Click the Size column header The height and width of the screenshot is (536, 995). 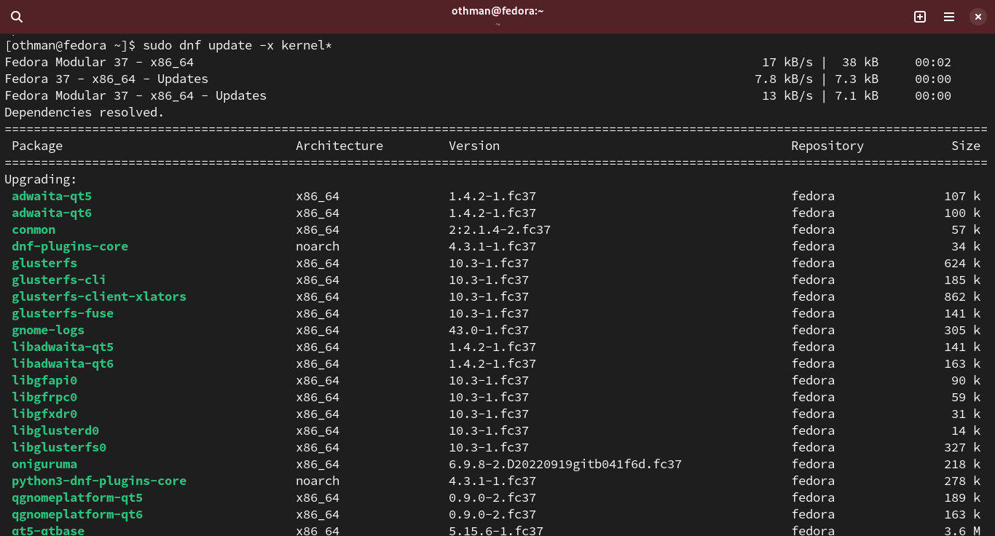[x=965, y=146]
